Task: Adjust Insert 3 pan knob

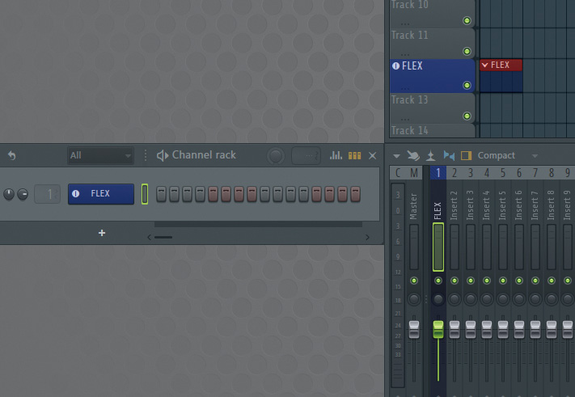Action: pos(471,299)
